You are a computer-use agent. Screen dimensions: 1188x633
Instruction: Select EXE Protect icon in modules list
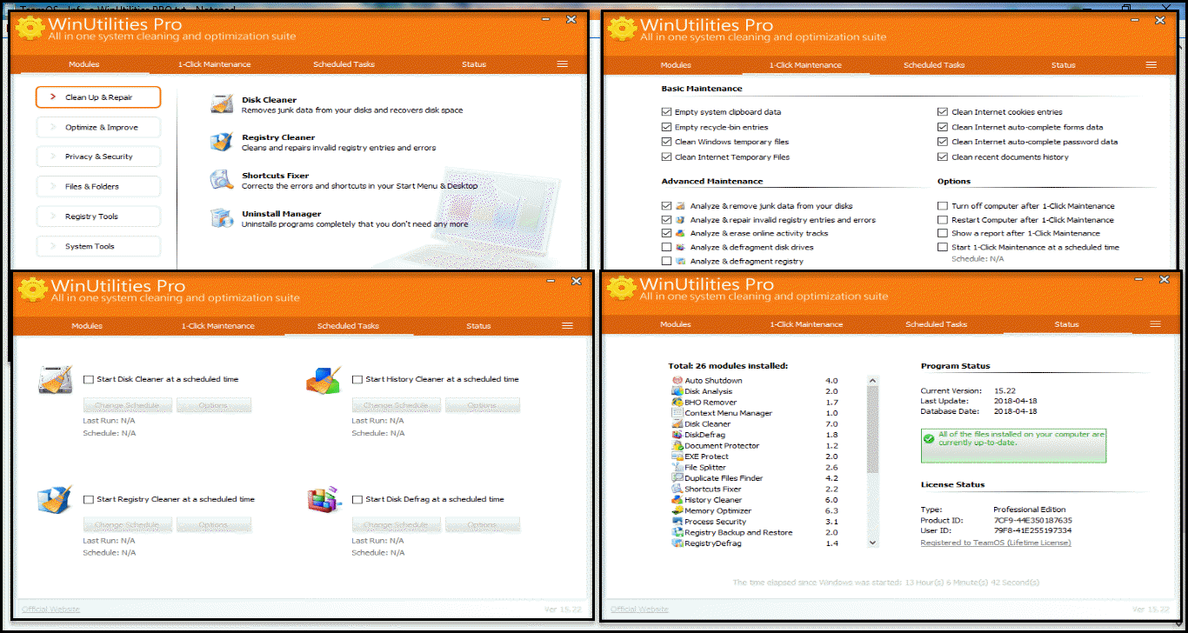point(677,456)
